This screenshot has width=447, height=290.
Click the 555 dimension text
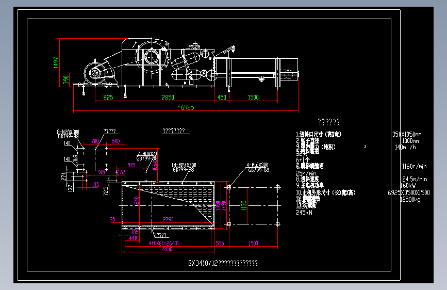pyautogui.click(x=220, y=243)
